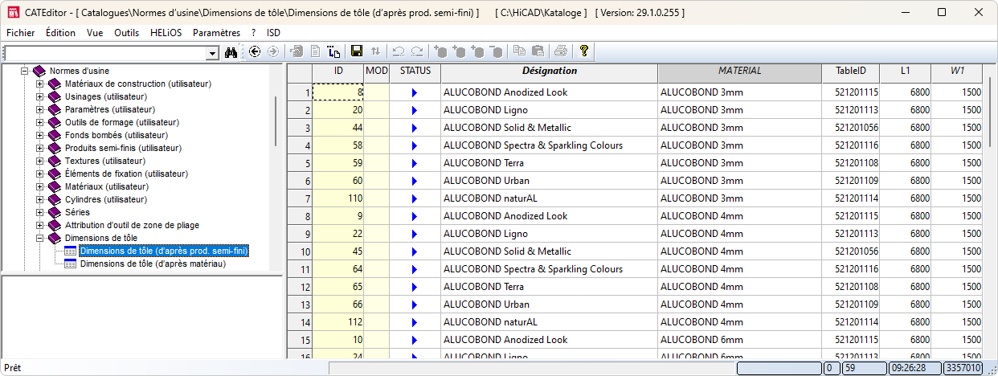Click into the toolbar search input field
The image size is (998, 376).
pos(105,53)
